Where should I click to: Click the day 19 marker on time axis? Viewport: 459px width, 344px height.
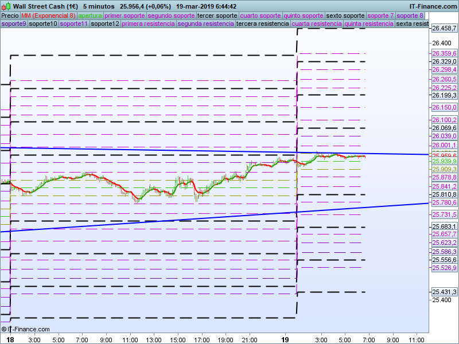coord(285,340)
